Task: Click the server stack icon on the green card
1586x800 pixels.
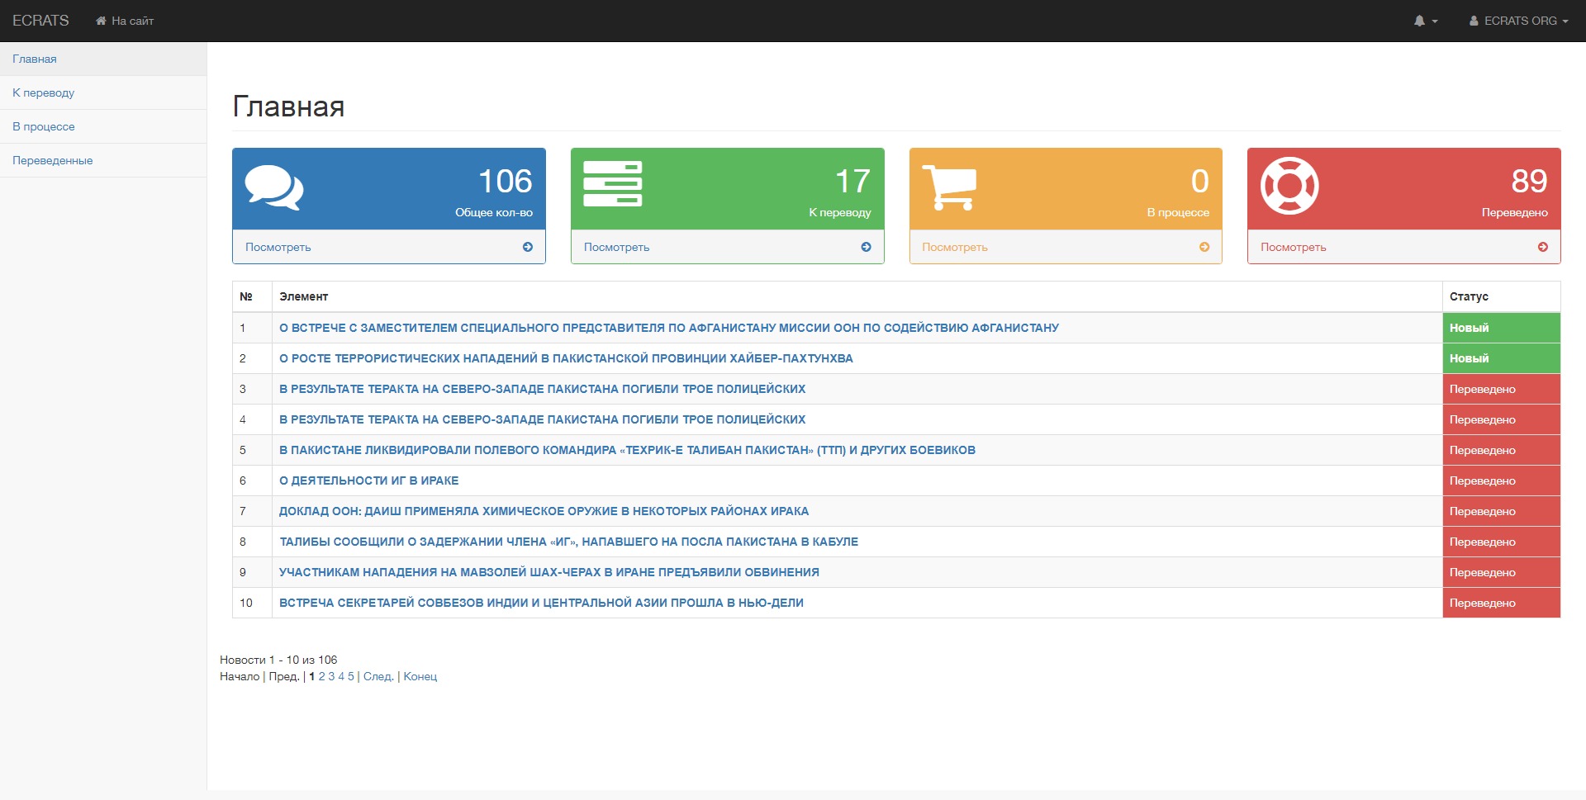Action: click(x=613, y=184)
